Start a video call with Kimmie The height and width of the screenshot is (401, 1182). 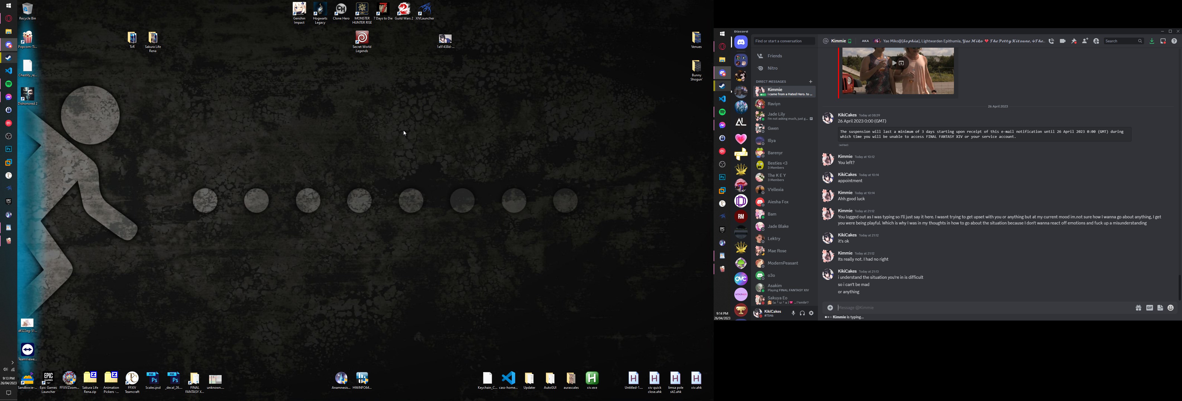pyautogui.click(x=1063, y=41)
